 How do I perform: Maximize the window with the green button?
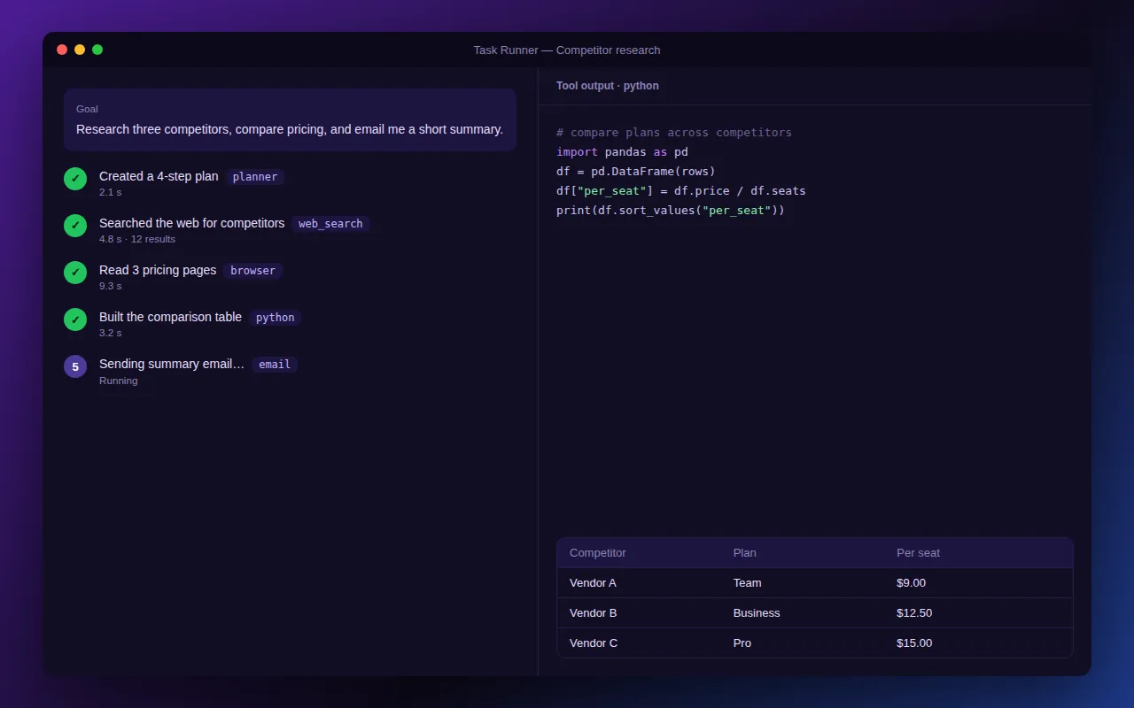pos(97,50)
